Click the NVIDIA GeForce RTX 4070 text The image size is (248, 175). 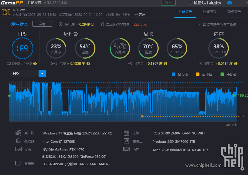[x=63, y=149]
